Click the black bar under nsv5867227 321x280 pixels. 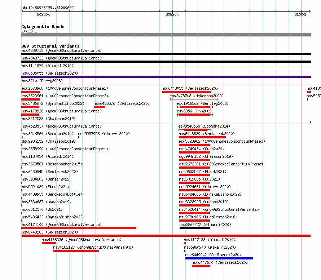point(195,228)
